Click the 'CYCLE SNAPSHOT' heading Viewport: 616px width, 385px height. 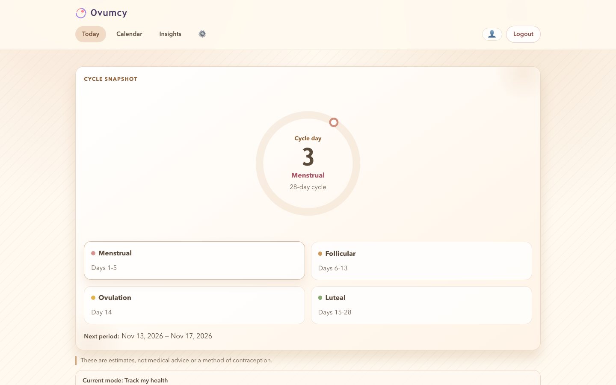(110, 79)
